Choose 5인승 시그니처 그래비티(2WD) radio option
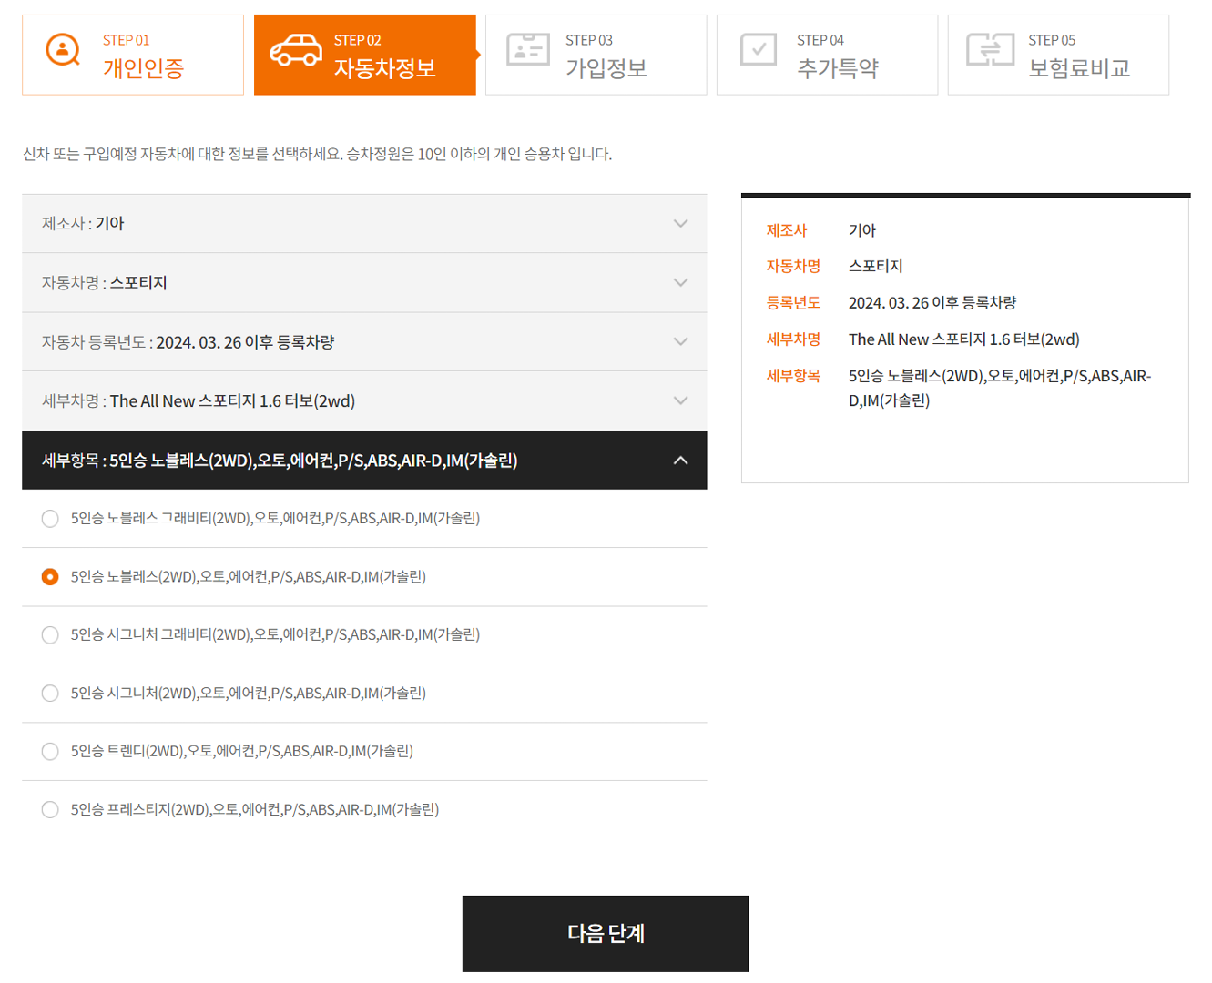 point(50,634)
